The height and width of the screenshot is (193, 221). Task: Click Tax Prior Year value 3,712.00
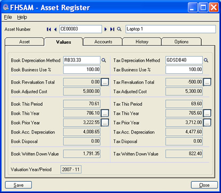point(184,122)
